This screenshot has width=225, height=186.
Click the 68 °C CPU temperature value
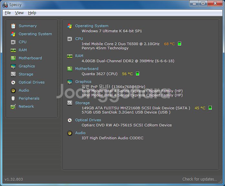pyautogui.click(x=169, y=44)
